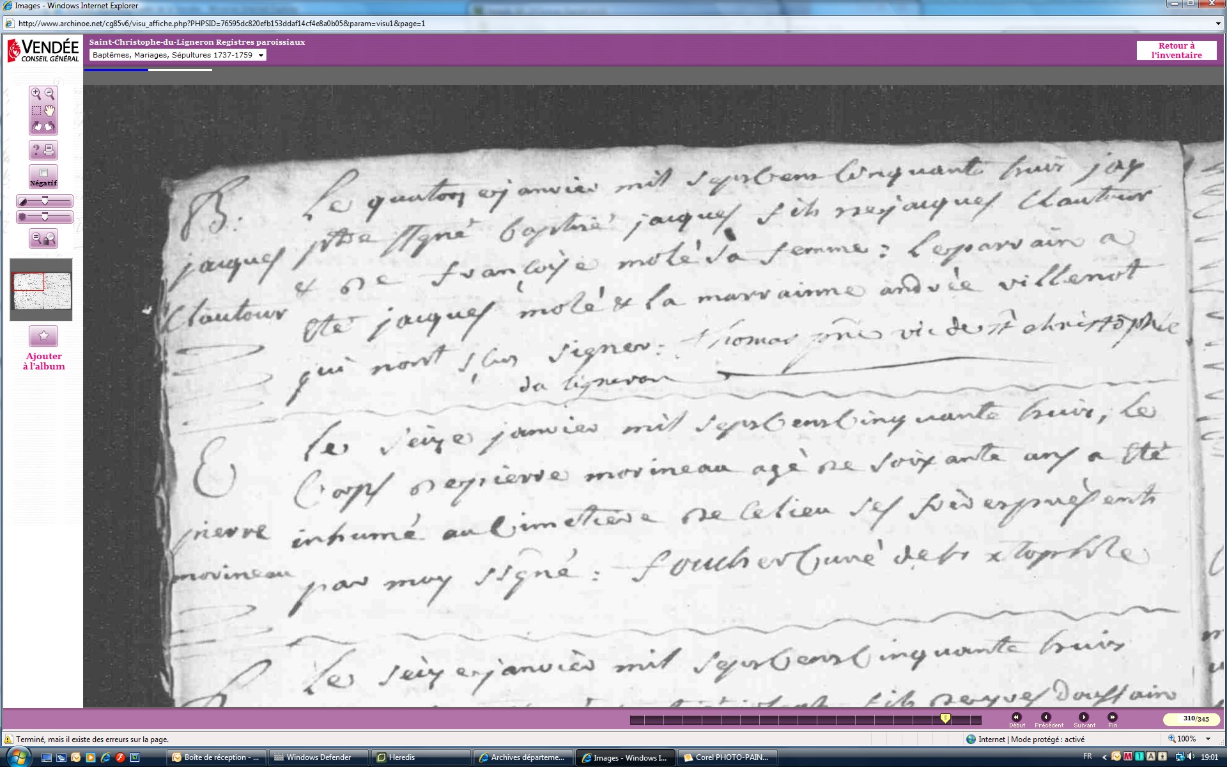The width and height of the screenshot is (1227, 767).
Task: Click the contrast slider handle
Action: (45, 201)
